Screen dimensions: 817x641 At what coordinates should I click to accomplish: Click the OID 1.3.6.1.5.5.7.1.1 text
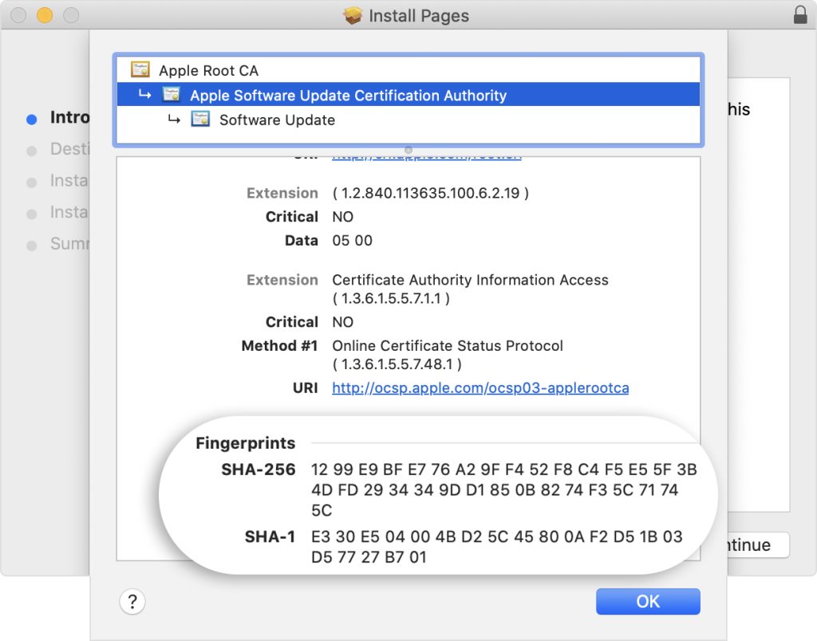pos(391,298)
